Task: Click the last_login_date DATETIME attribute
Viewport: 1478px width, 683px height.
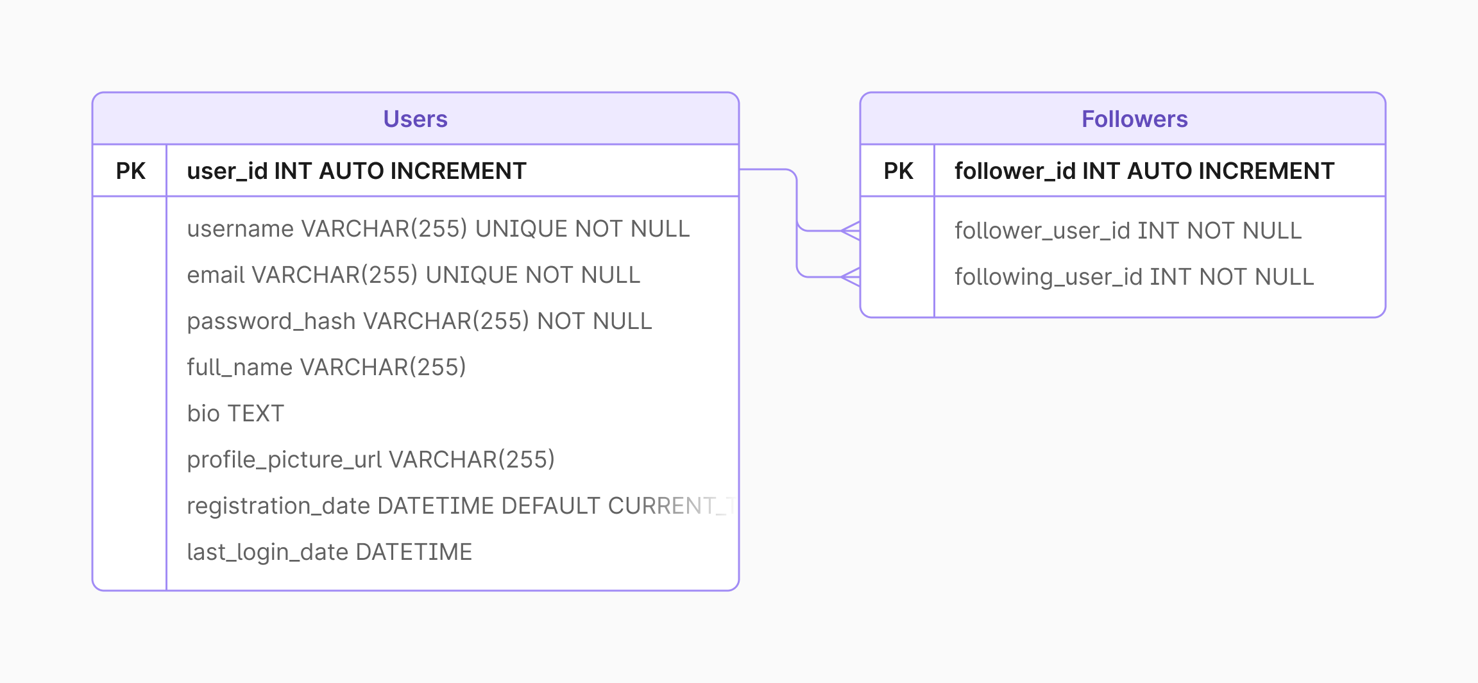Action: [x=329, y=552]
